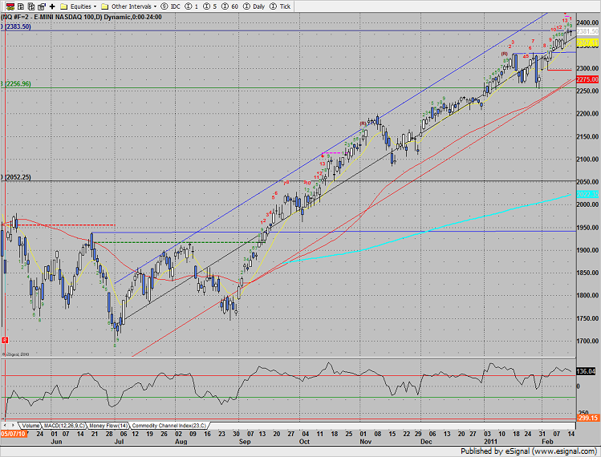Click the Dec month label on time axis
This screenshot has height=457, width=601.
tap(426, 441)
